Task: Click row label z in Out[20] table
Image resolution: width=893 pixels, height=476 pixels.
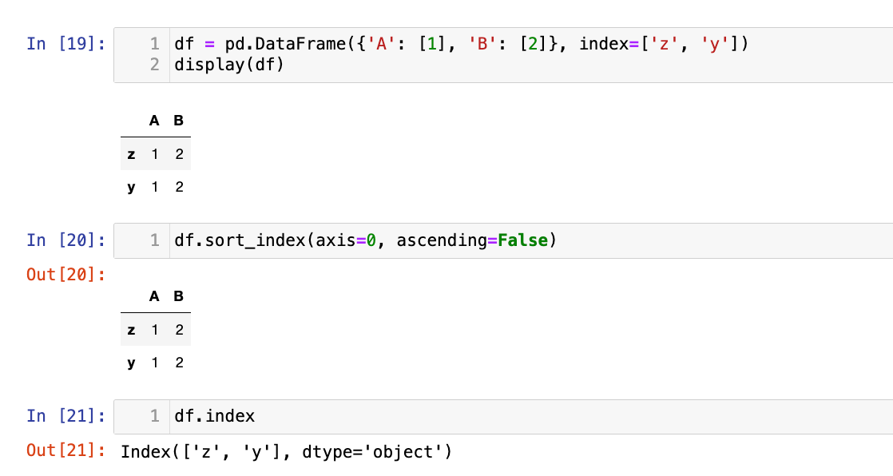Action: tap(131, 330)
